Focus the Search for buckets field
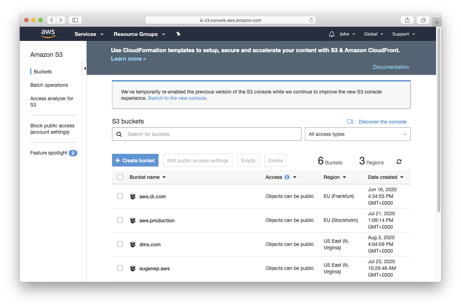The height and width of the screenshot is (308, 461). point(207,134)
